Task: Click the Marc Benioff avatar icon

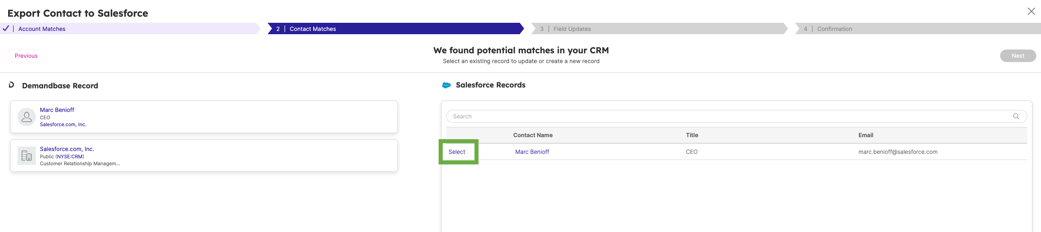Action: [26, 117]
